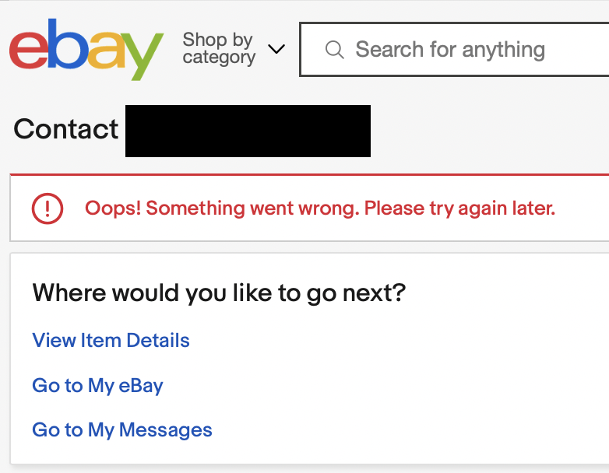The width and height of the screenshot is (609, 473).
Task: Click the eBay logo
Action: tap(86, 49)
